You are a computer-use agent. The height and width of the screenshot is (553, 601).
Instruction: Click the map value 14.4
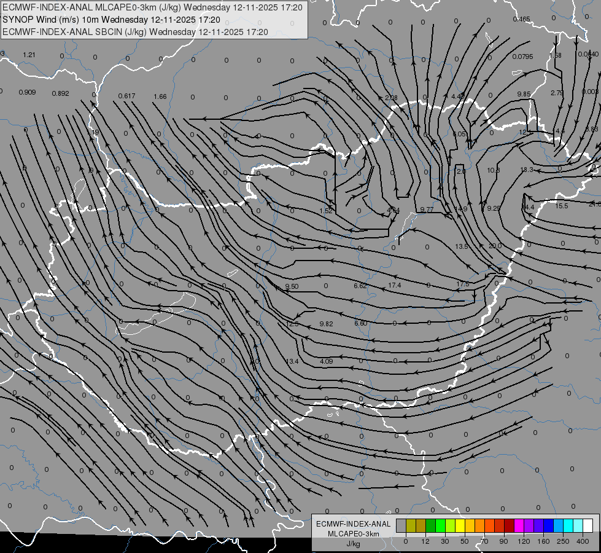coord(528,207)
